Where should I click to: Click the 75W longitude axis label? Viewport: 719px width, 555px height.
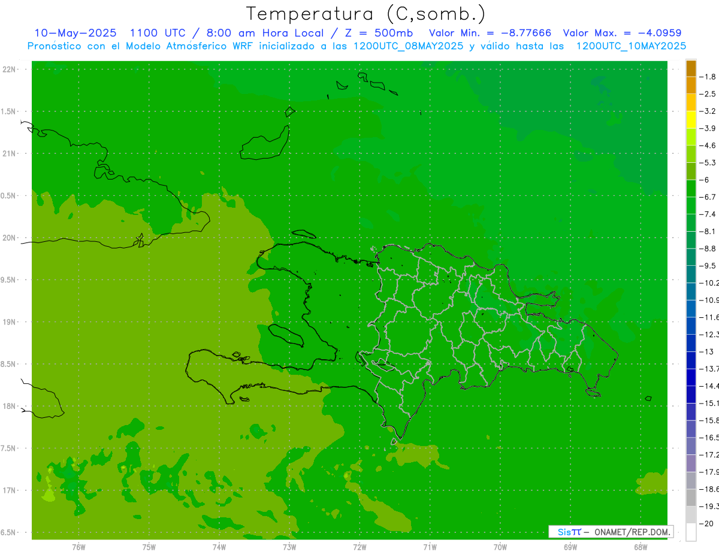[149, 547]
